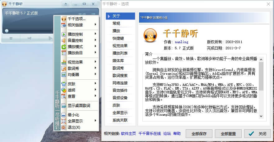Click the transparency icon beside 透明
Screen dimensions: 274x142
pos(64,90)
